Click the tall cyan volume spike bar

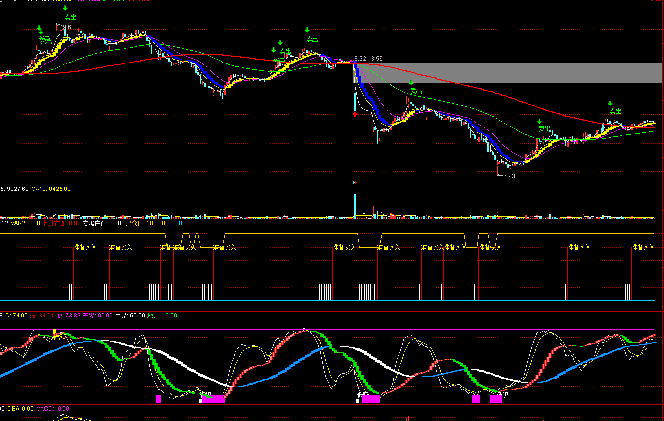pos(355,206)
